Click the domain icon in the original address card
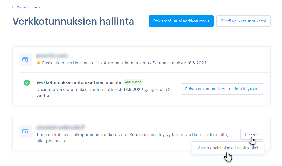Image resolution: width=282 pixels, height=166 pixels. click(x=25, y=131)
